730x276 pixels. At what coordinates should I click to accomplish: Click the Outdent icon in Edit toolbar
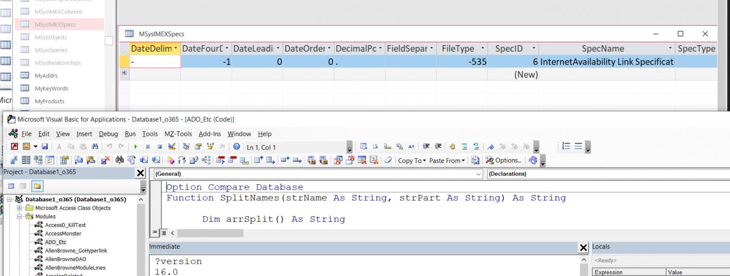click(438, 146)
